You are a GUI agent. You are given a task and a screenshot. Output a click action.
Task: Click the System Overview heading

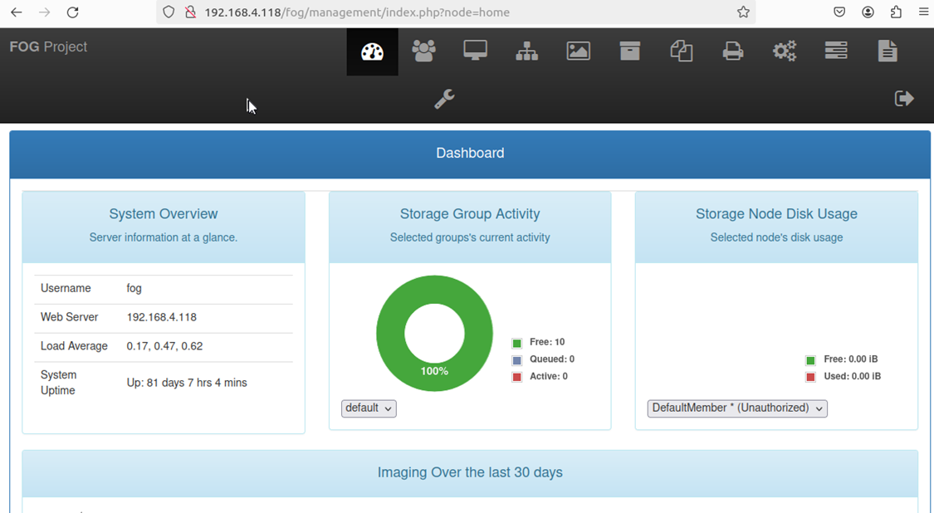point(164,214)
